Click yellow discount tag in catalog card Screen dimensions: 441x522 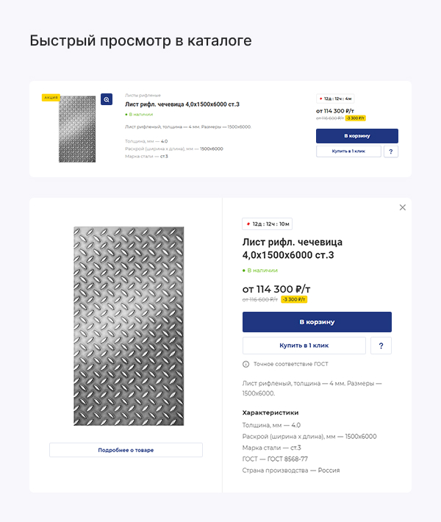[x=356, y=118]
